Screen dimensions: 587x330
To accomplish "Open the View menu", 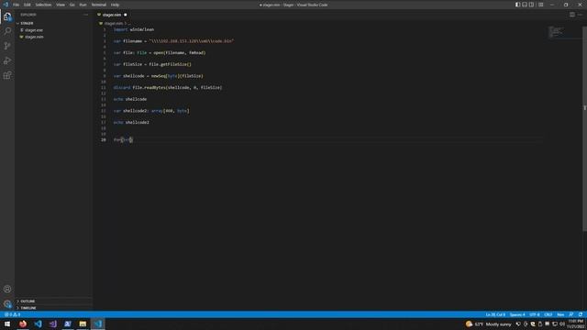I will (61, 5).
